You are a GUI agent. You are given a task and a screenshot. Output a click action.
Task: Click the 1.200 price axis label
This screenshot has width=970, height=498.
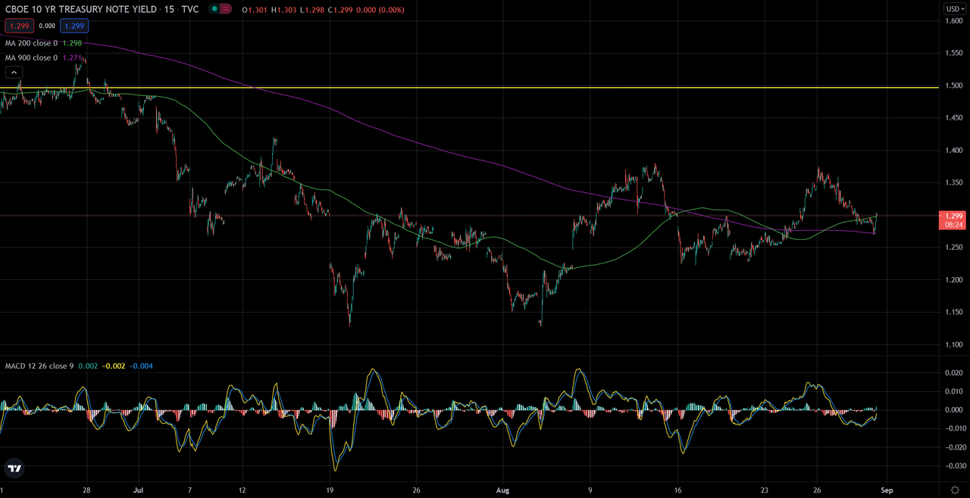(954, 280)
